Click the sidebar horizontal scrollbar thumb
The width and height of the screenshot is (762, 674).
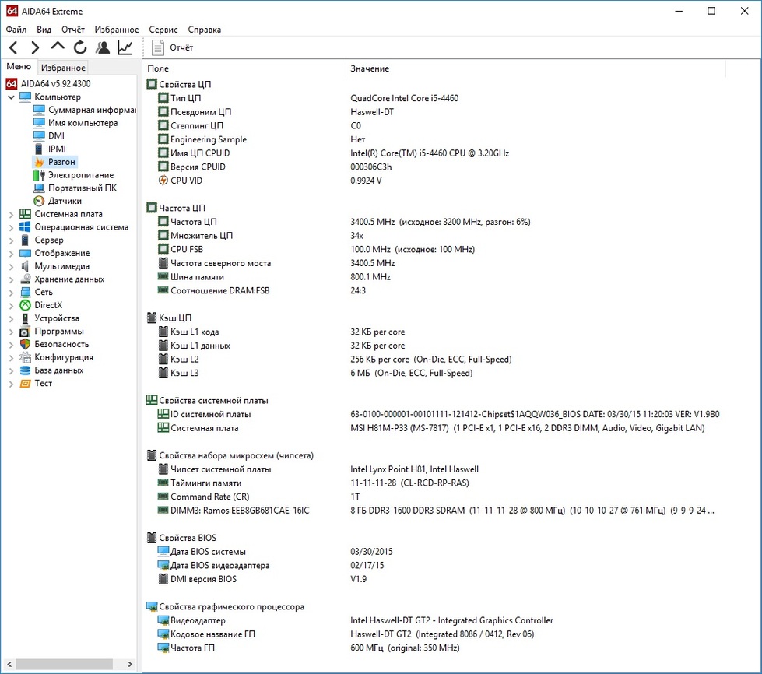(65, 665)
